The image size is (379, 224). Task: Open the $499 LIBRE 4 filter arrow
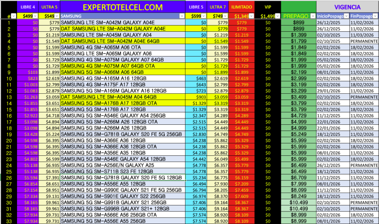pyautogui.click(x=35, y=16)
